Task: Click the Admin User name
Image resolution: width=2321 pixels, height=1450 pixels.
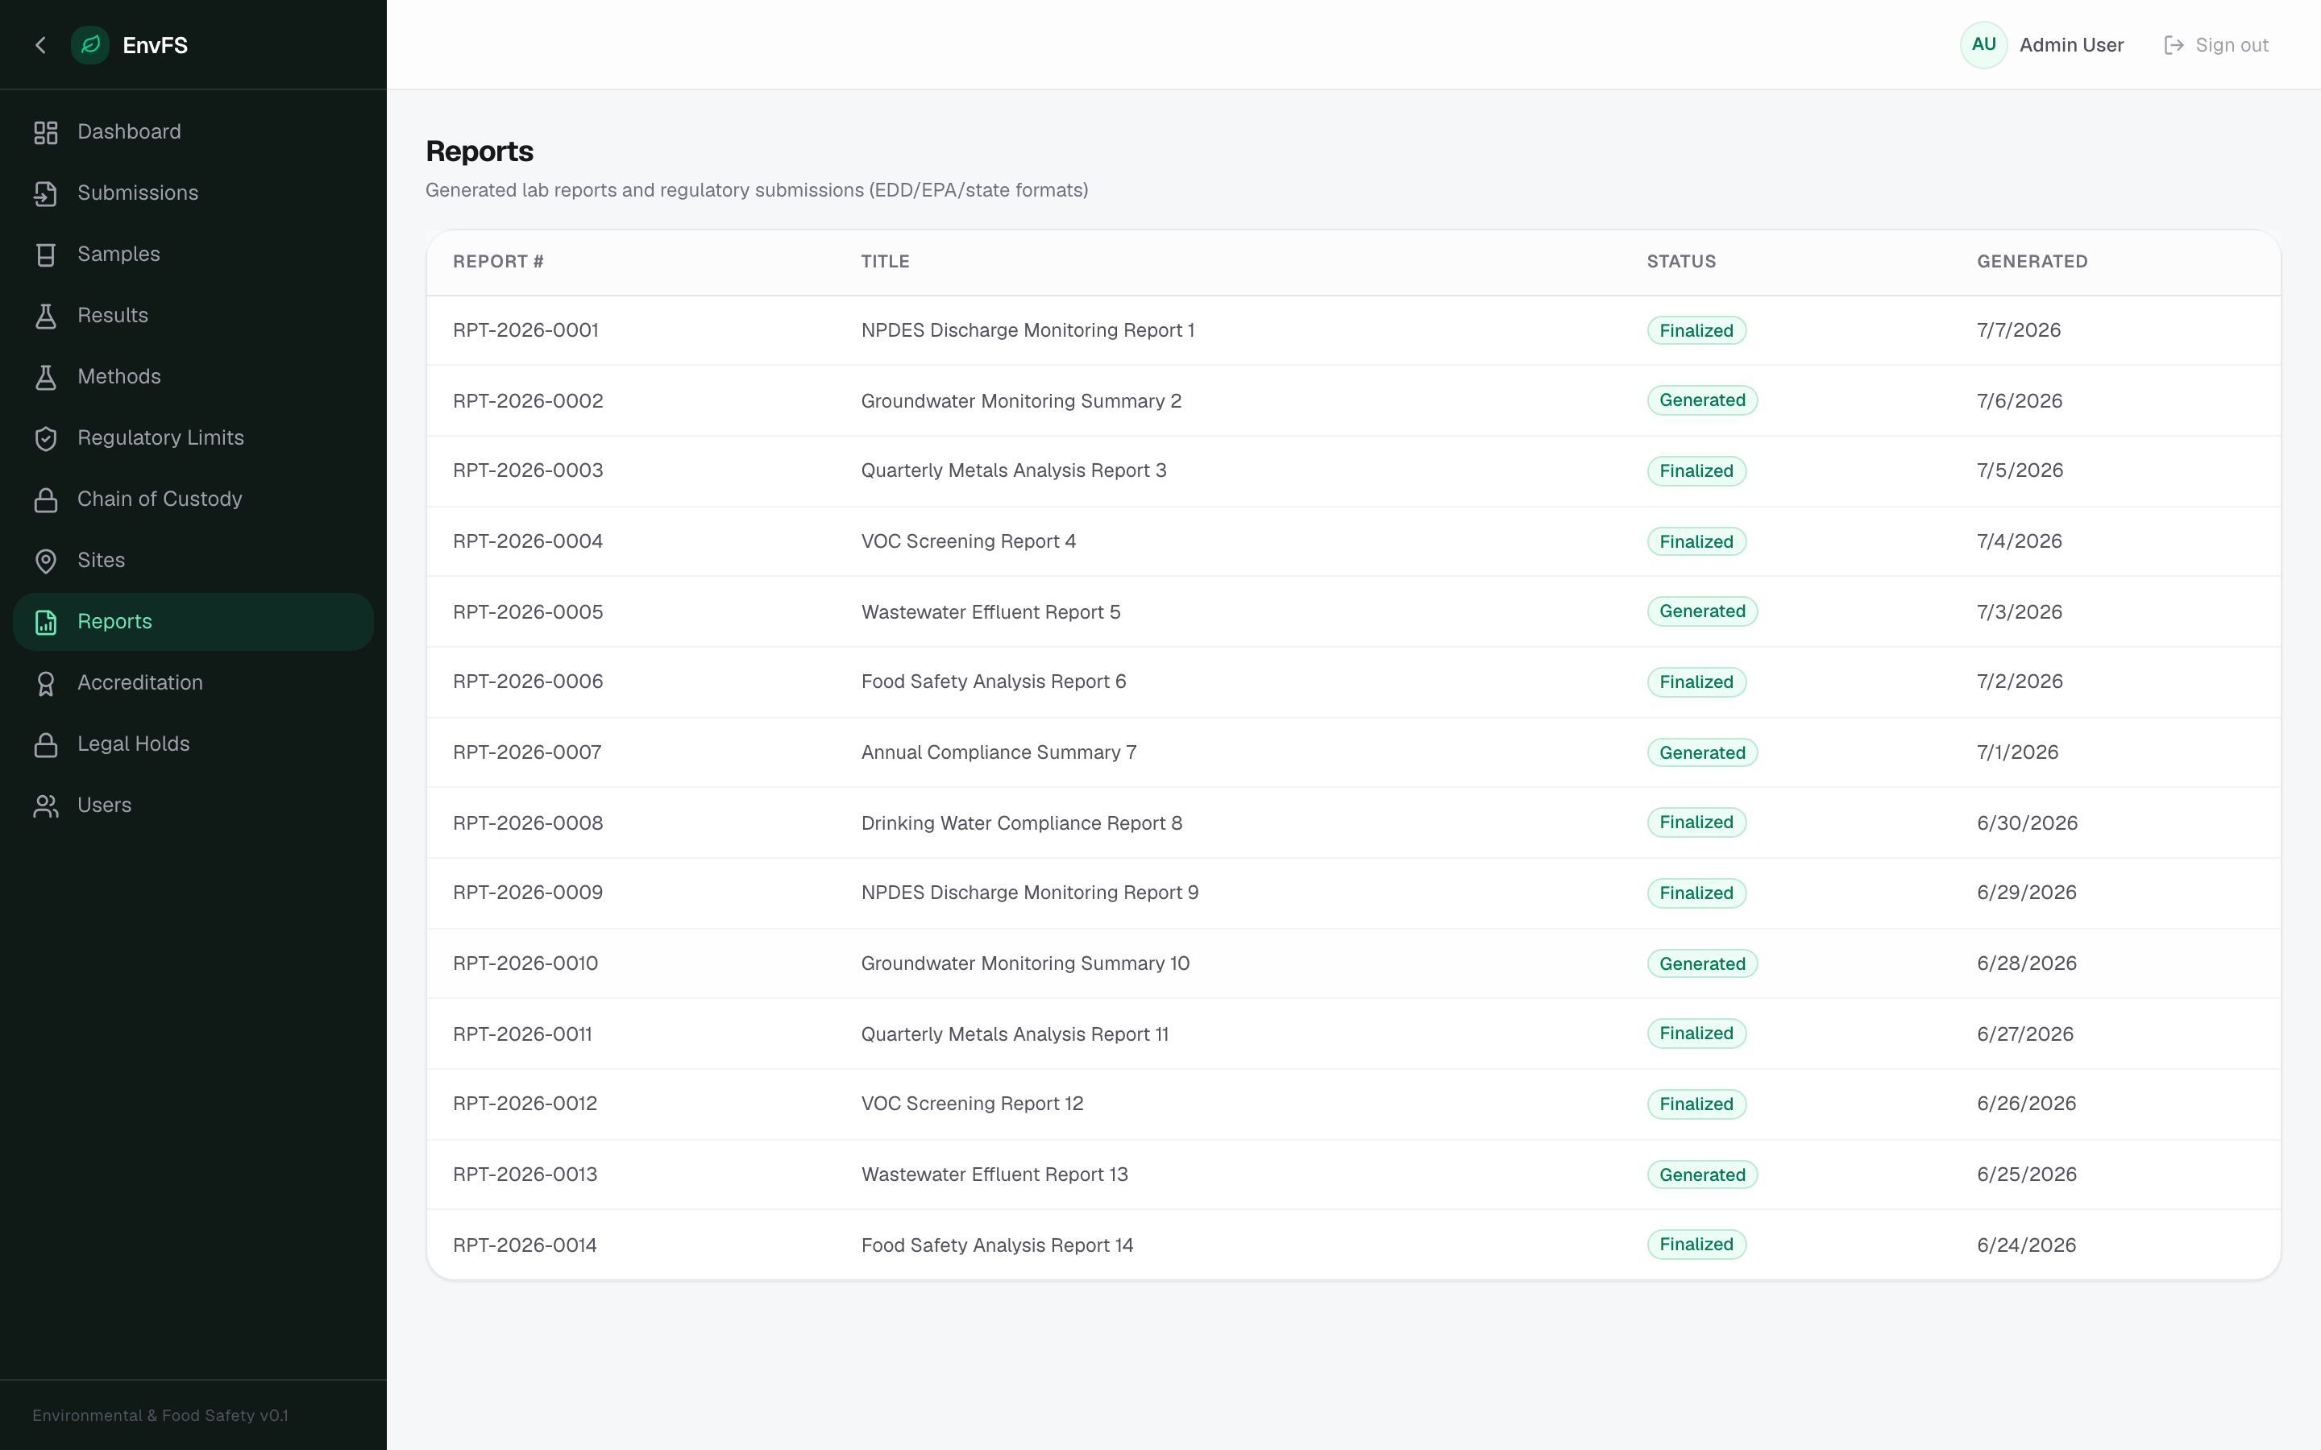Action: click(x=2070, y=45)
